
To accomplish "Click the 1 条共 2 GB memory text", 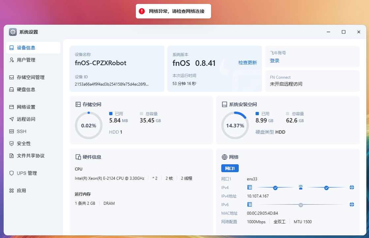I will click(x=85, y=203).
